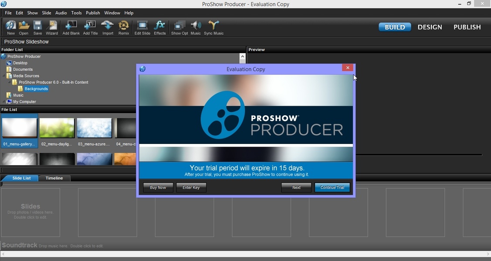
Task: Open the Edit Slide tool
Action: [142, 27]
